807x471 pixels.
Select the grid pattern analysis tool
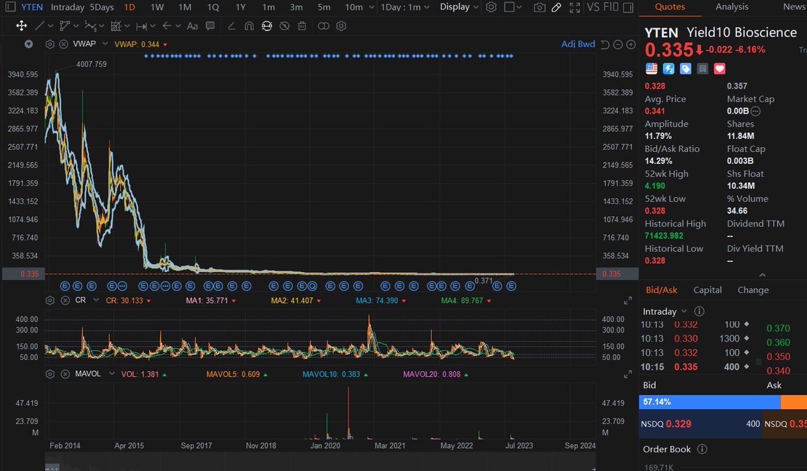pos(116,26)
